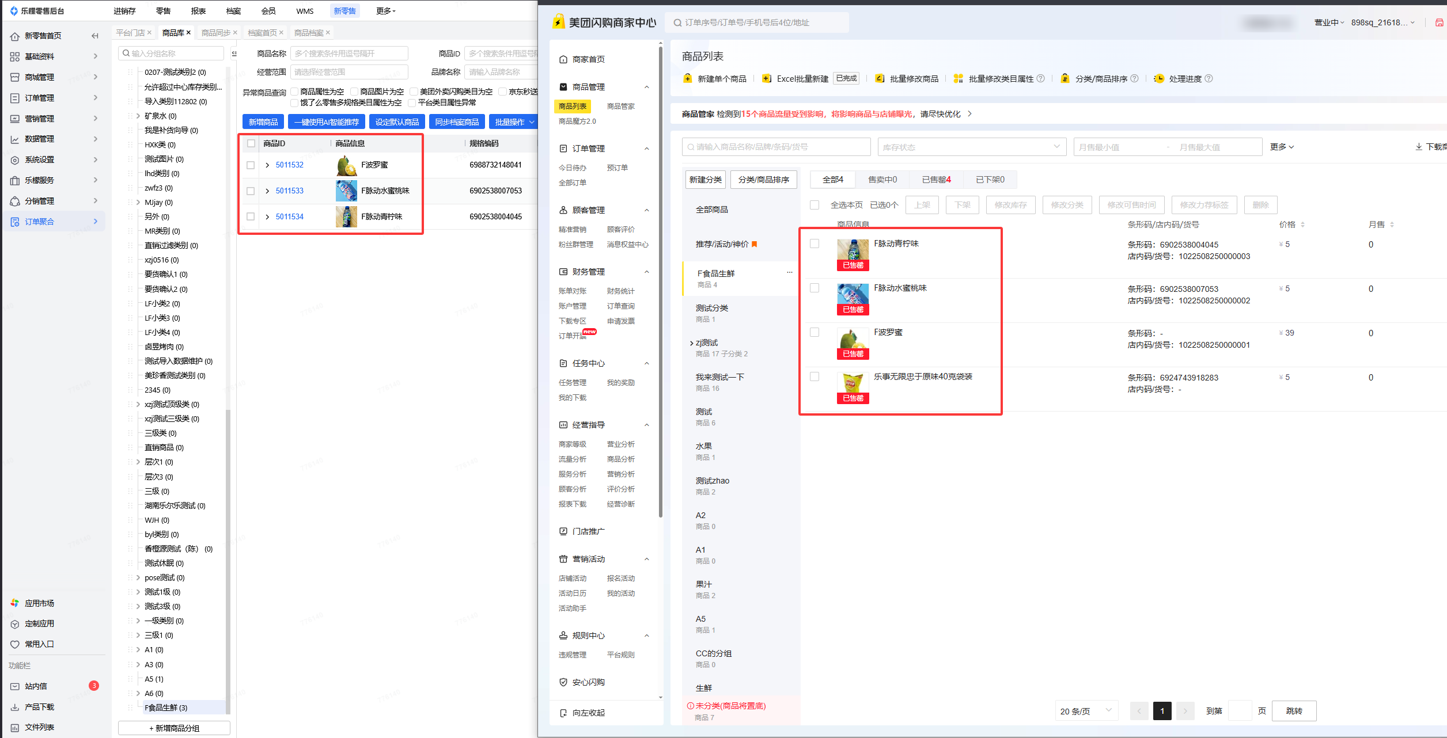Image resolution: width=1447 pixels, height=738 pixels.
Task: Collapse sidebar using arrow icon beside 新零售首页
Action: point(95,36)
